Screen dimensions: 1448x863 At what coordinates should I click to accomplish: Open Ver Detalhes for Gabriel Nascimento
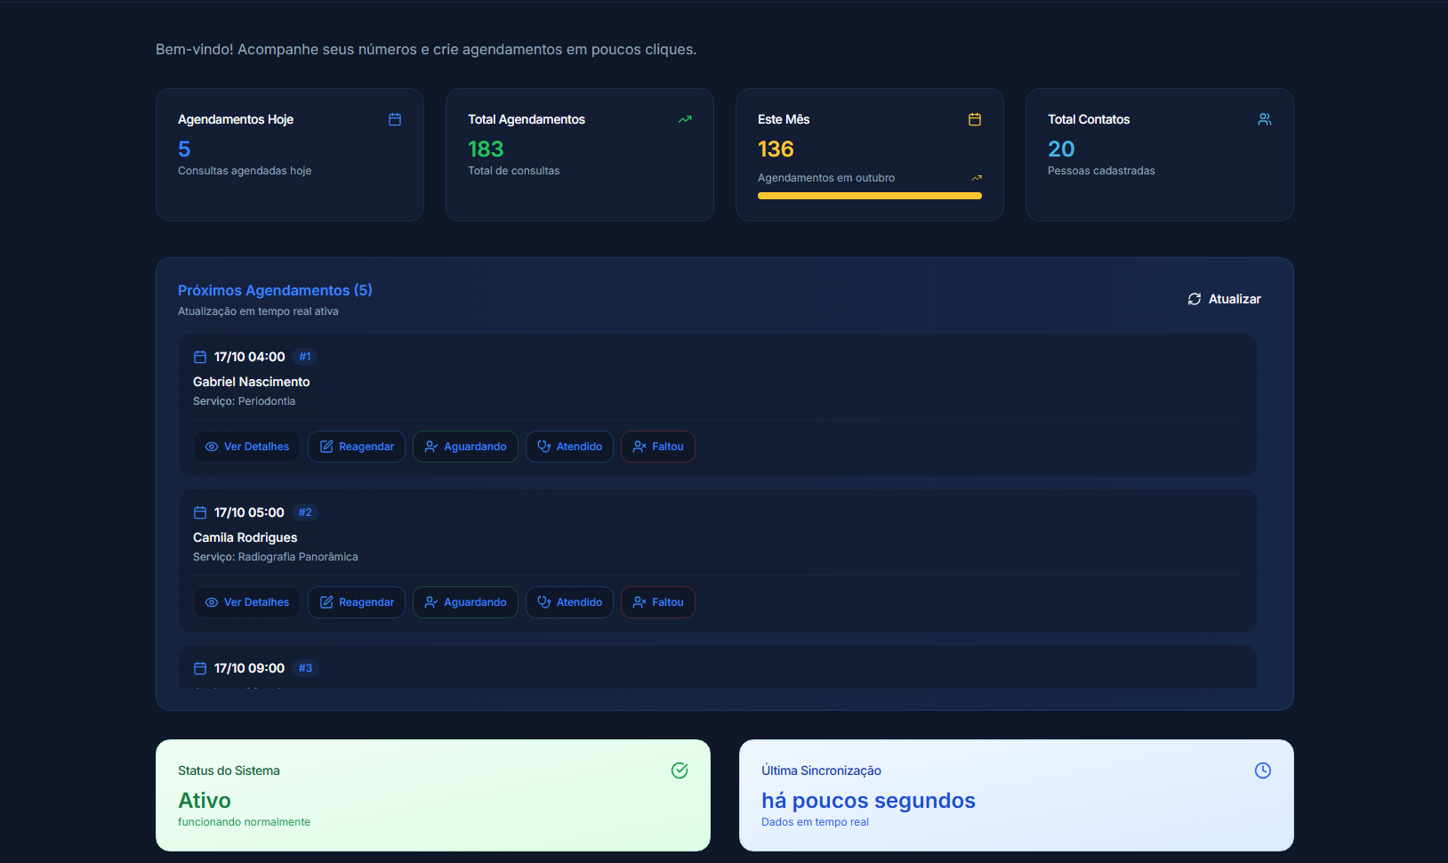[x=246, y=447]
